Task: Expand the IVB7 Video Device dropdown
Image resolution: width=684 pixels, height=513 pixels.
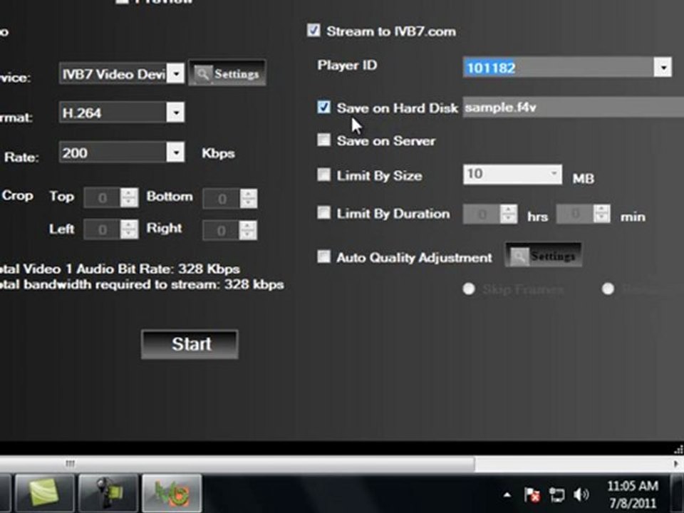Action: (176, 73)
